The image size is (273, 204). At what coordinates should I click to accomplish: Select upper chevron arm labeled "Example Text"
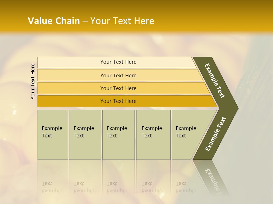point(215,81)
